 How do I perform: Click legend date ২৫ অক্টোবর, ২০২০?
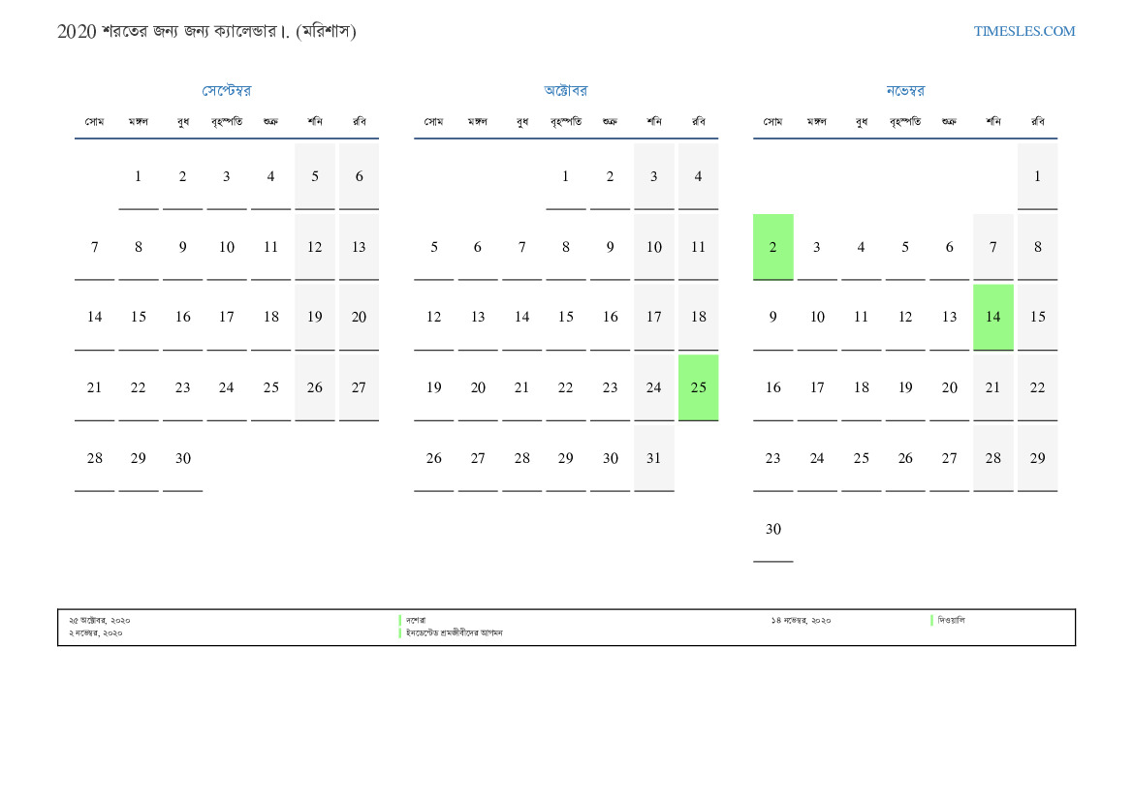tap(100, 620)
